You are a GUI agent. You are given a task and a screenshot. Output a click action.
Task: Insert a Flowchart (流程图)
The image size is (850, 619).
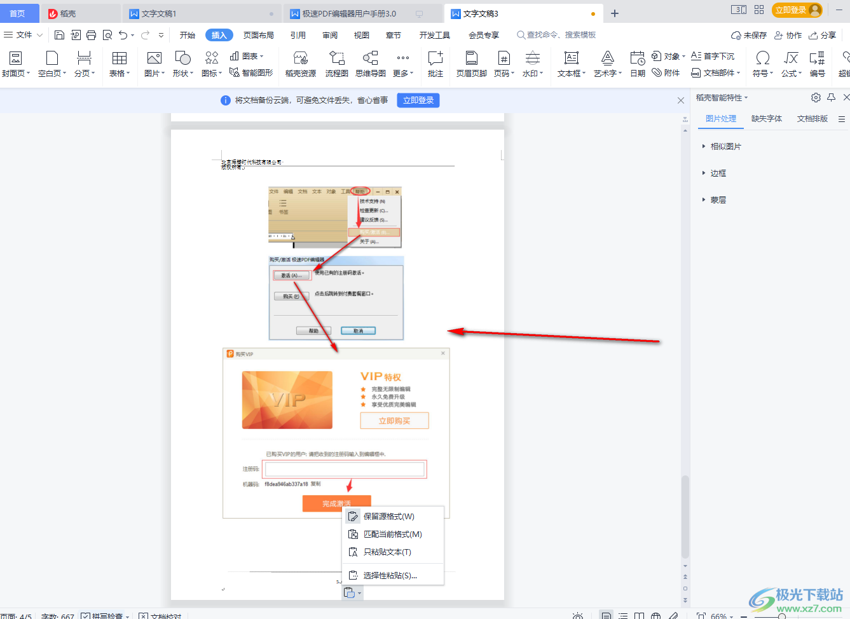337,64
